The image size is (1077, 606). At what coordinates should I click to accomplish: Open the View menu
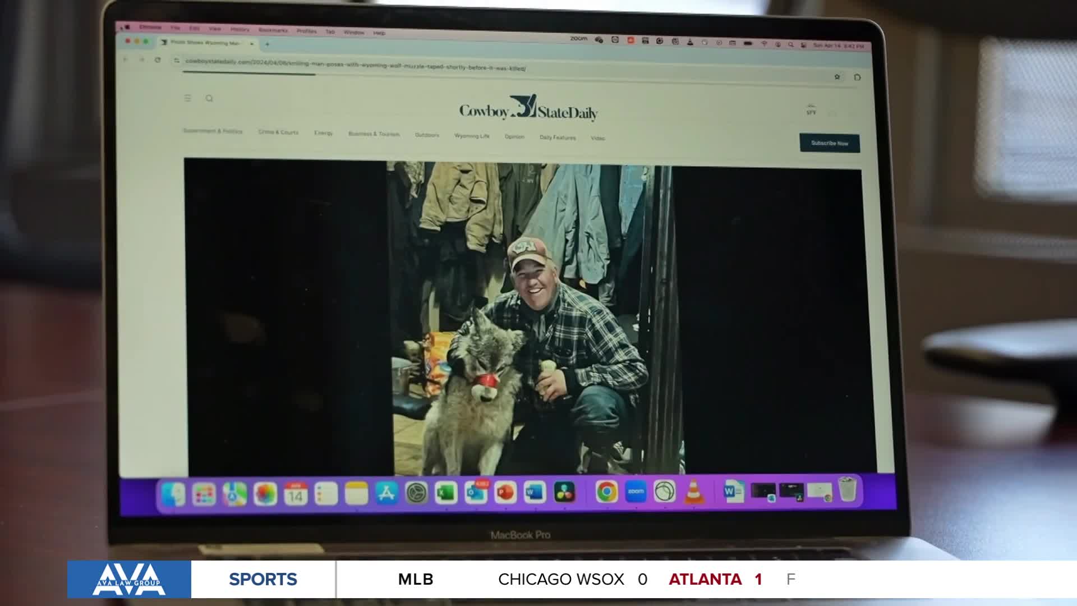pos(215,29)
